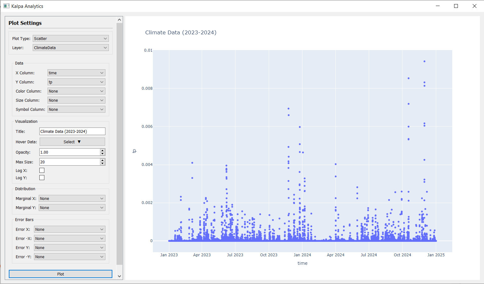Decrease Max Size with down spinner arrow
This screenshot has width=484, height=284.
pyautogui.click(x=102, y=164)
